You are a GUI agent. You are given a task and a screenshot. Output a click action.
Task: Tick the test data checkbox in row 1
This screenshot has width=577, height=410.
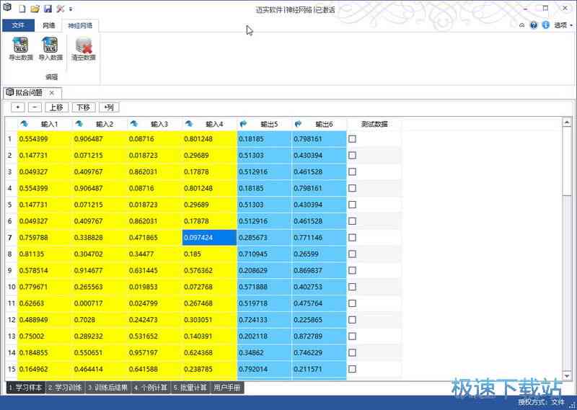coord(352,139)
